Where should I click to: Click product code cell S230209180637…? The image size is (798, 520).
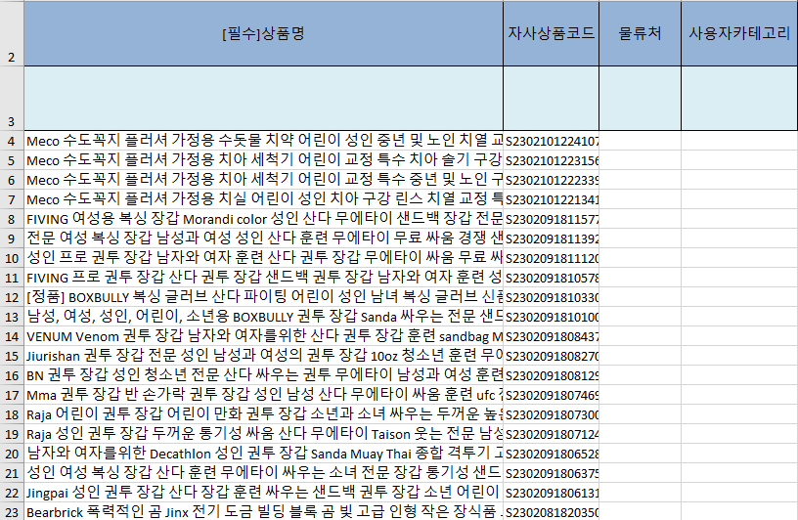(x=552, y=473)
